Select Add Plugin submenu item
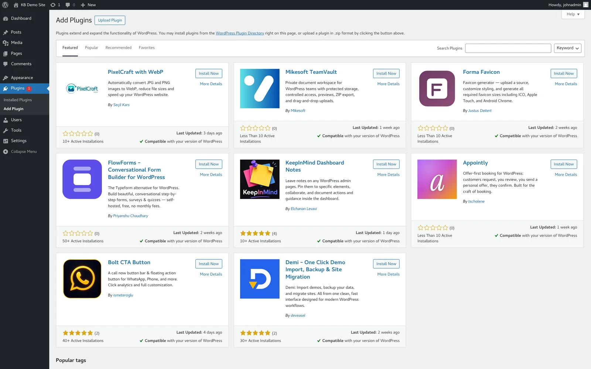The image size is (591, 369). click(13, 109)
